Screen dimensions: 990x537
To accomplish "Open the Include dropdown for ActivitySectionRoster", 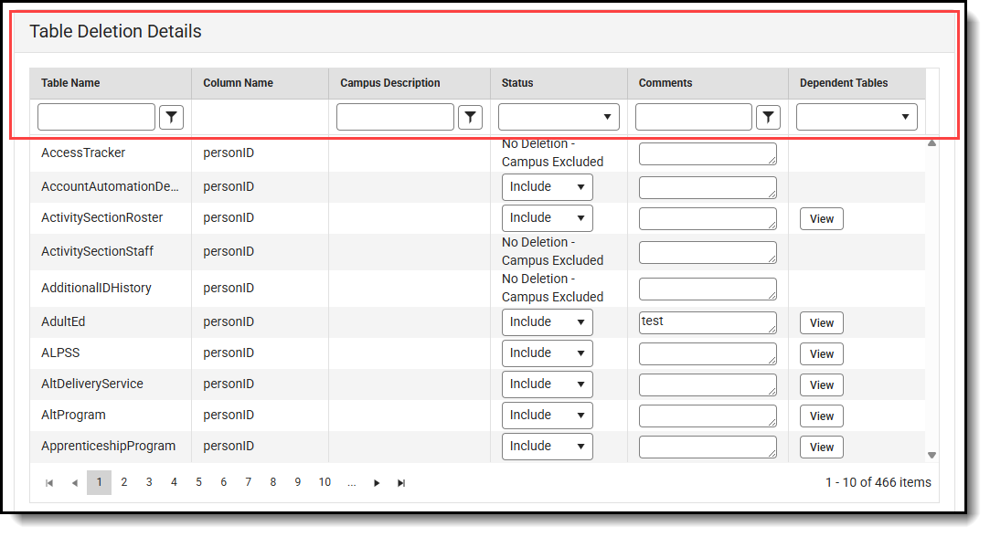I will [x=547, y=217].
